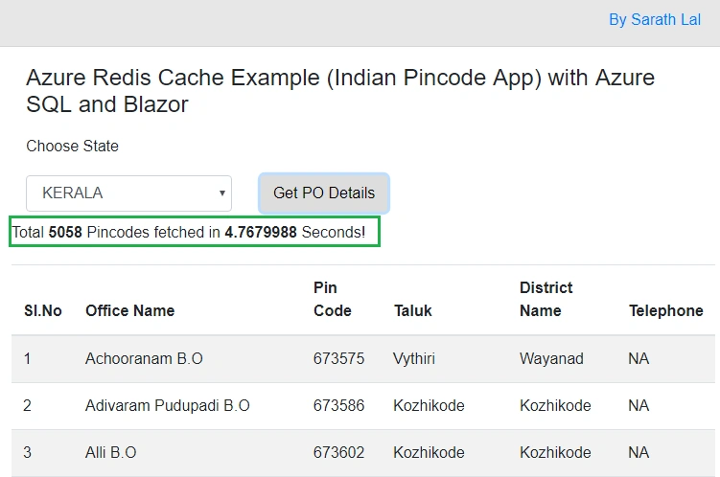Screen dimensions: 720x477
Task: Select 'Achooranam B.O' office name cell
Action: tap(144, 358)
